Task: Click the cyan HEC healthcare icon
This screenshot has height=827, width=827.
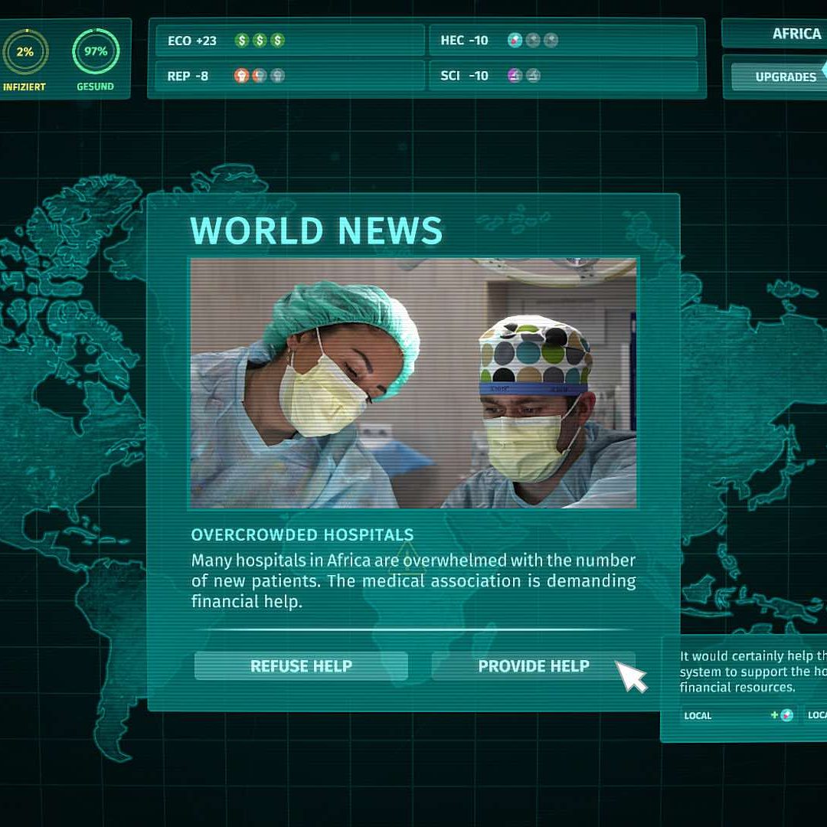Action: coord(515,41)
